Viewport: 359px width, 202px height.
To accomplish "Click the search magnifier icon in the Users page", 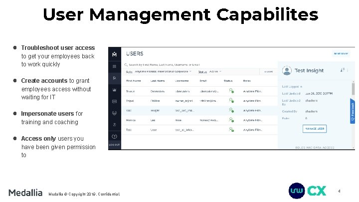I will [126, 65].
